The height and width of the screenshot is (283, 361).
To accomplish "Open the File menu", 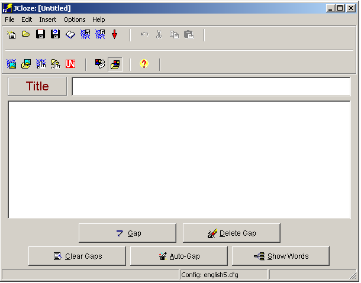I will 9,19.
